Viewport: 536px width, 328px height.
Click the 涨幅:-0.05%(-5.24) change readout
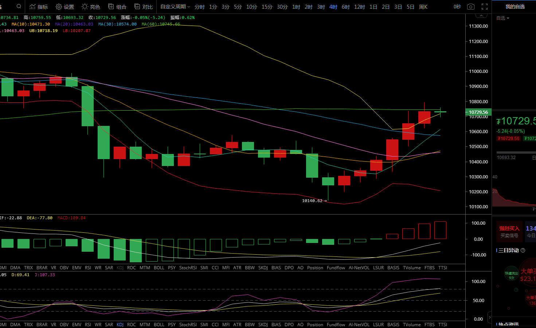pos(143,18)
